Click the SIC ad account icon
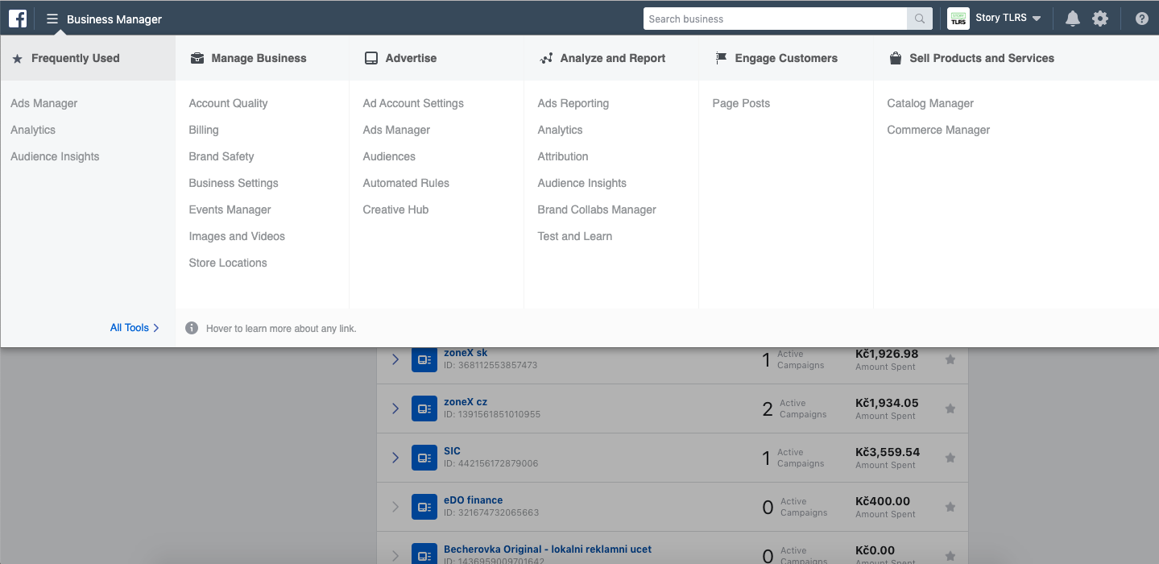 424,458
